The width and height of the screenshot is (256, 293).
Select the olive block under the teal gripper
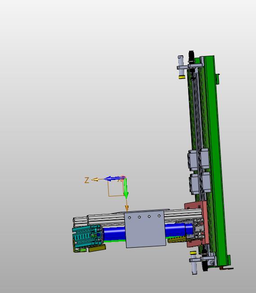97,249
